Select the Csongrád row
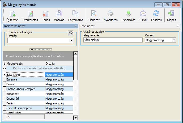The width and height of the screenshot is (183, 123). 40,99
